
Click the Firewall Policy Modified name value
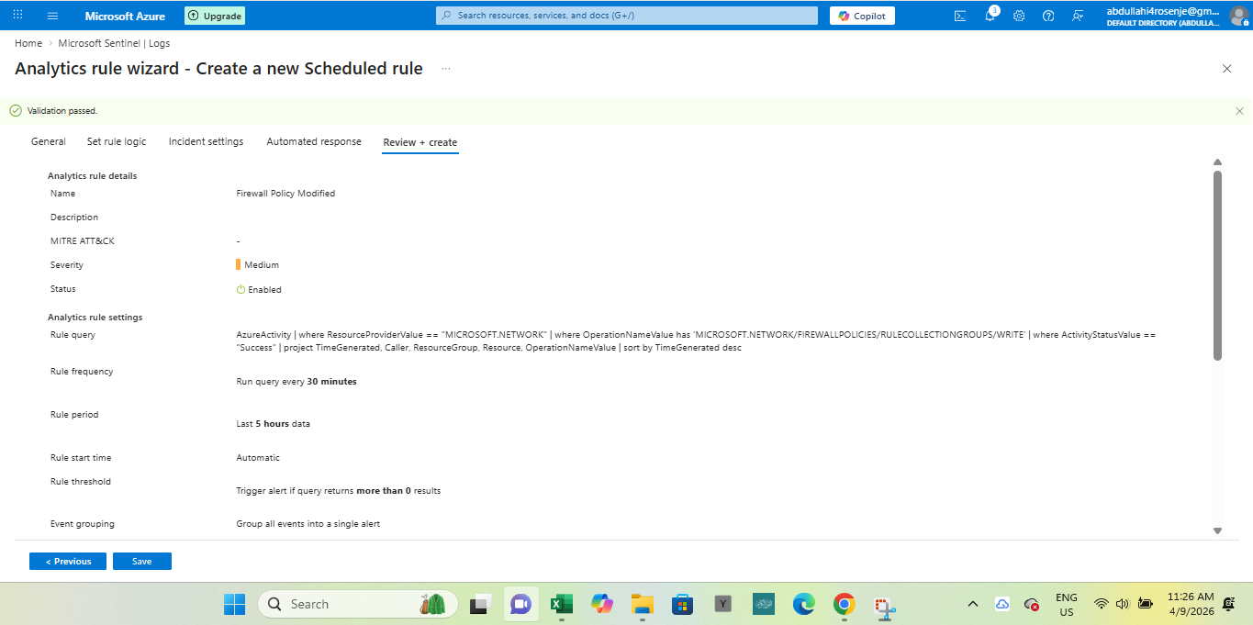[x=285, y=194]
